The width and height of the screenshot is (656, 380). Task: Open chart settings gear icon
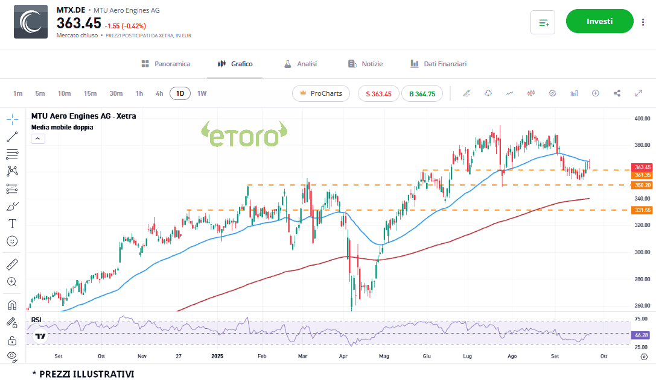pyautogui.click(x=552, y=93)
